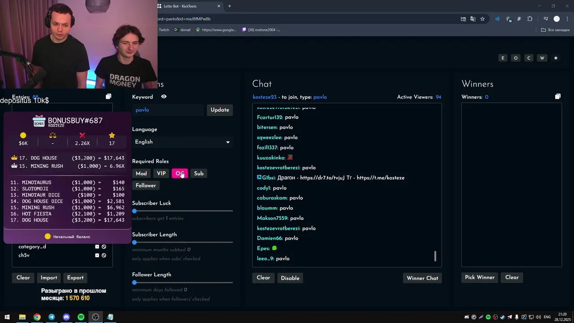Open the media controls icon in Chrome

[x=546, y=19]
